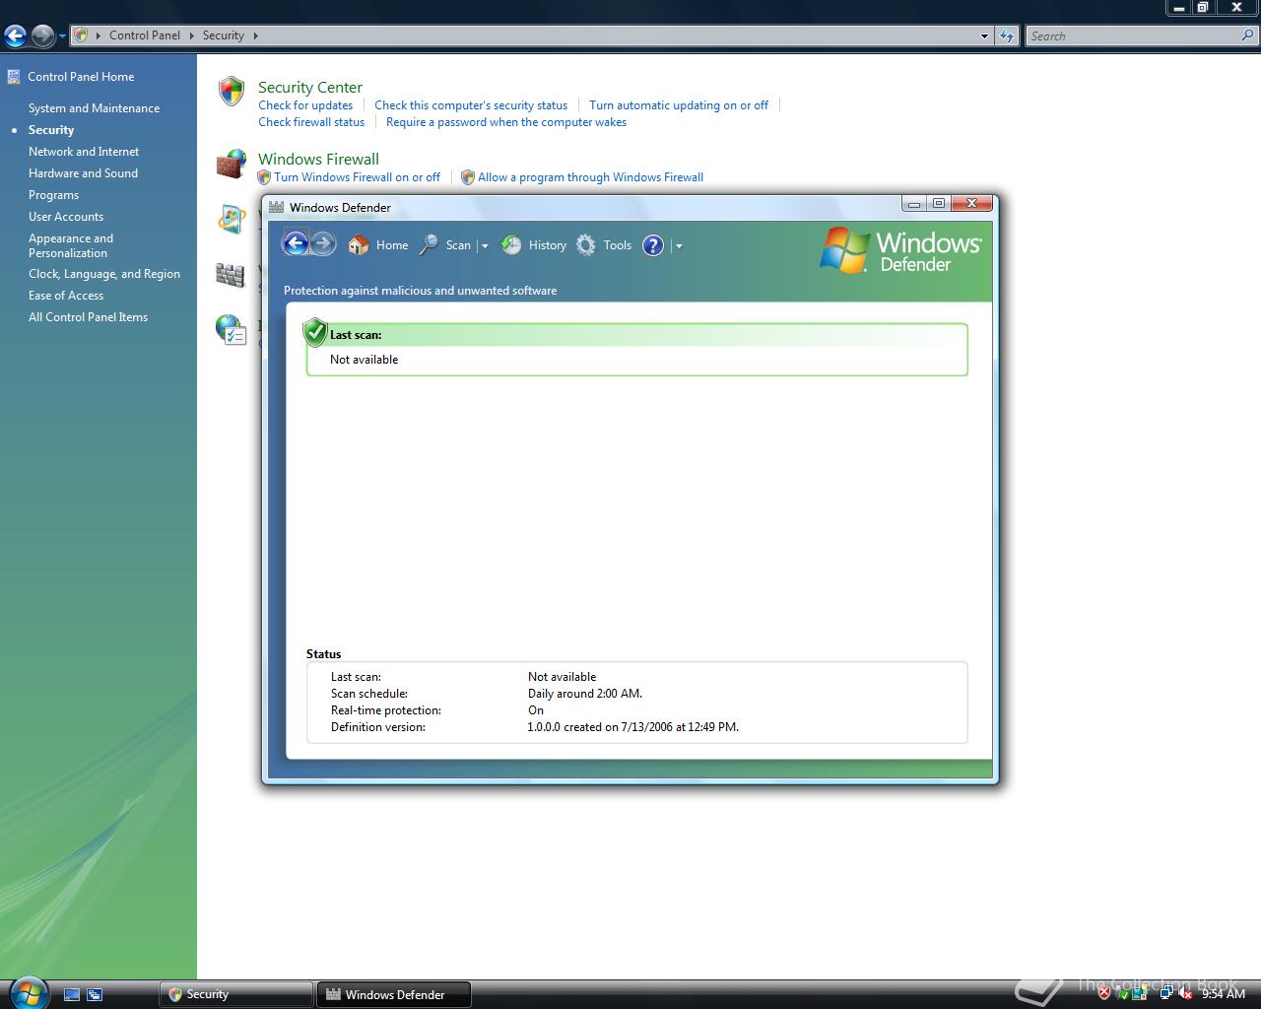
Task: Maximize the Windows Defender window
Action: tap(939, 204)
